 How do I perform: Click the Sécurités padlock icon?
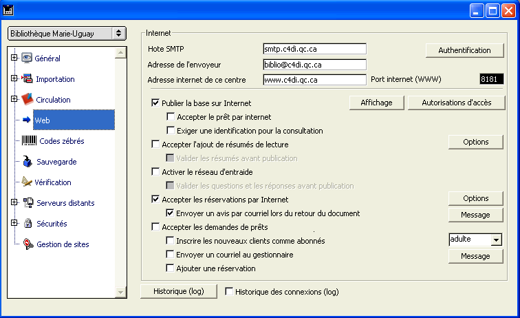(28, 224)
